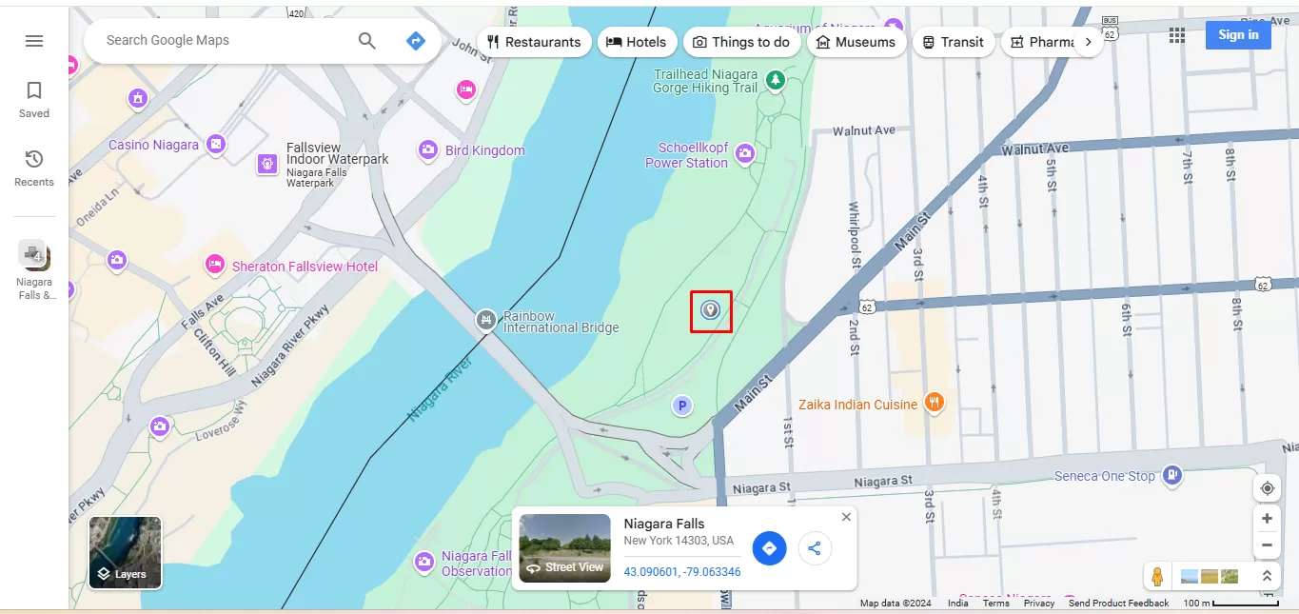This screenshot has height=614, width=1299.
Task: Open the imagery thumbnails strip
Action: [1211, 576]
